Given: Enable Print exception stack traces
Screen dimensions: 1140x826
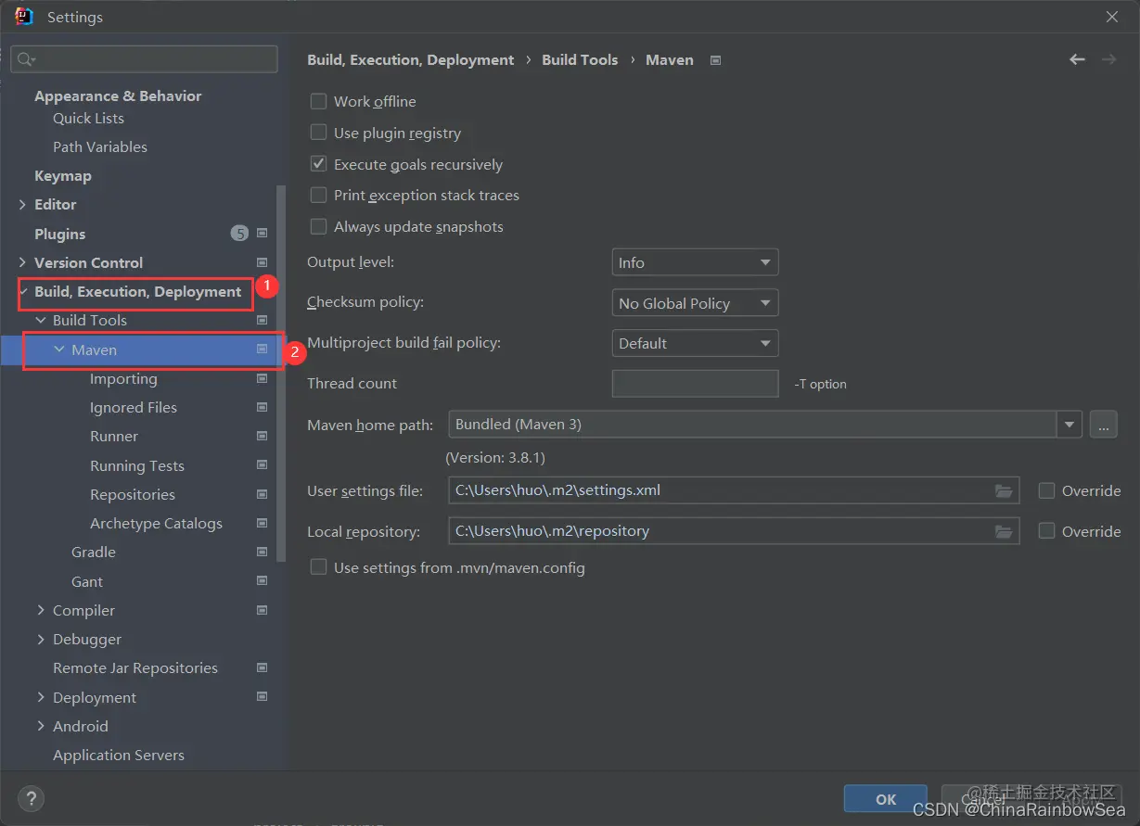Looking at the screenshot, I should (318, 195).
